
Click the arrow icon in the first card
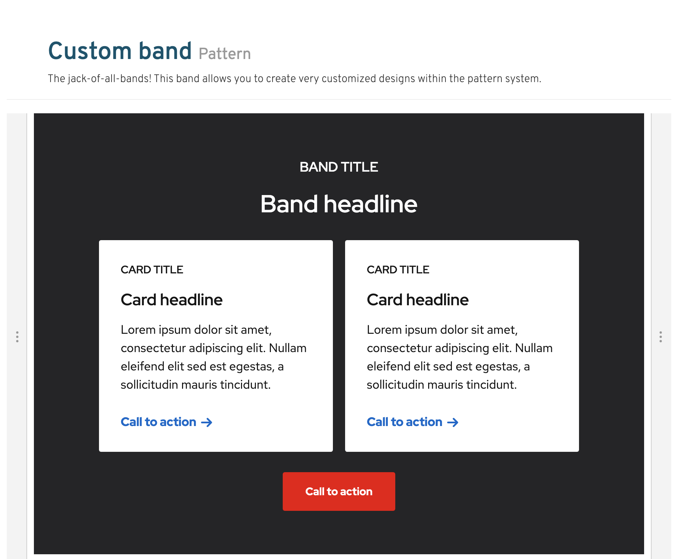tap(206, 422)
